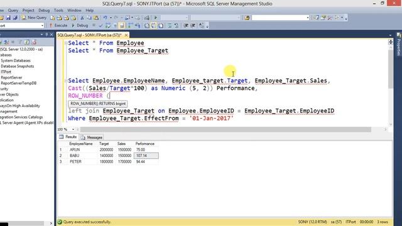402x226 pixels.
Task: Click the Execute button
Action: point(58,25)
